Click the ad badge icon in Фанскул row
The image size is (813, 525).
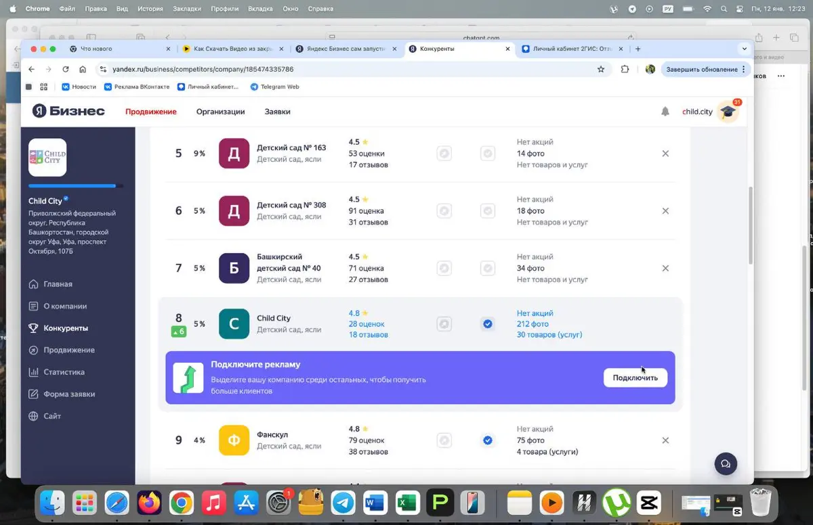coord(444,440)
